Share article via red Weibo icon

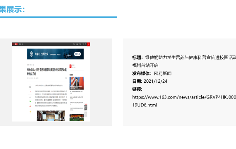pyautogui.click(x=30, y=106)
